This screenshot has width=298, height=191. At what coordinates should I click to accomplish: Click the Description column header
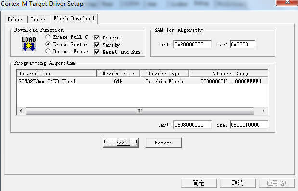point(57,73)
